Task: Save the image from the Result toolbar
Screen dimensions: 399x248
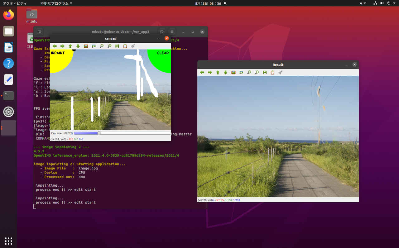Action: (264, 72)
